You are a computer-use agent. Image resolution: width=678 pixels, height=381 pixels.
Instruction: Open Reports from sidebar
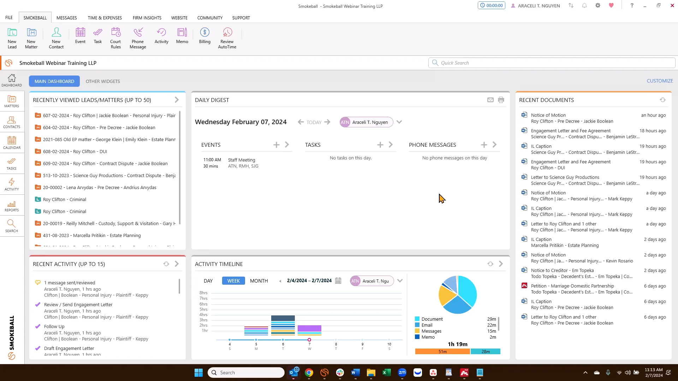pyautogui.click(x=12, y=206)
